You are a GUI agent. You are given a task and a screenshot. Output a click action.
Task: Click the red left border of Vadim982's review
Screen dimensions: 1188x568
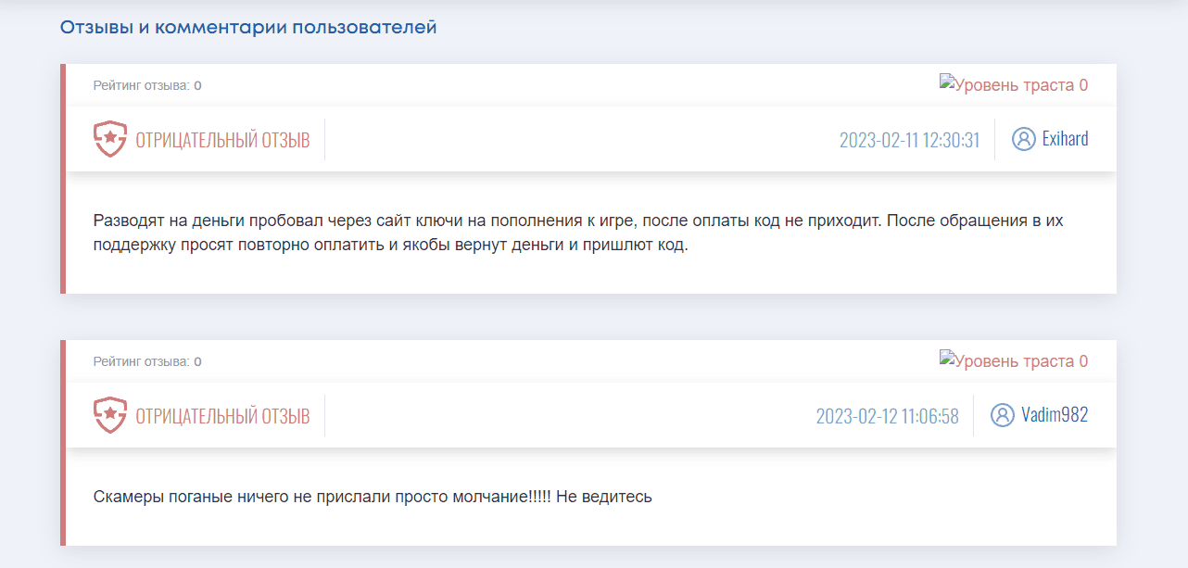[x=63, y=443]
